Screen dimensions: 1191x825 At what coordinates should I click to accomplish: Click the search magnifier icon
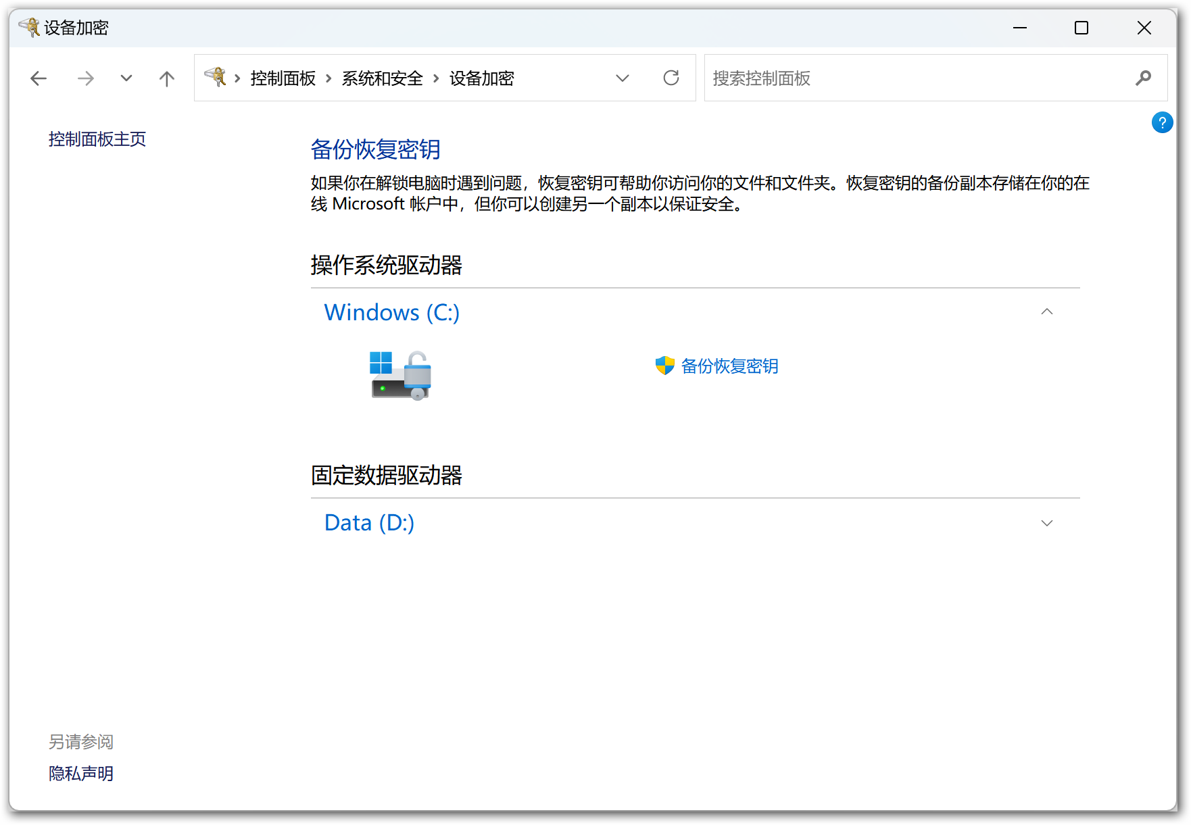[1143, 78]
